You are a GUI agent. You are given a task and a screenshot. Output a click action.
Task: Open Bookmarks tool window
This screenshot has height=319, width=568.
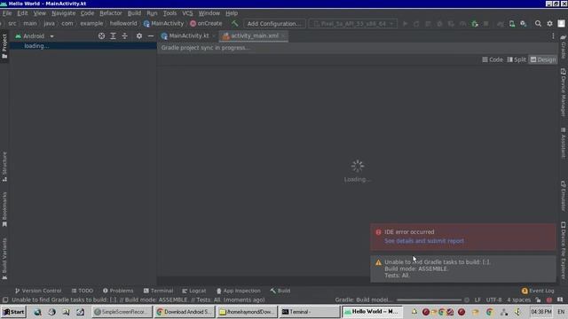pos(4,209)
